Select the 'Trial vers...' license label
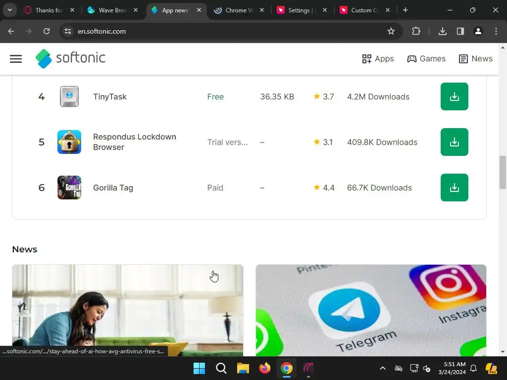 227,142
